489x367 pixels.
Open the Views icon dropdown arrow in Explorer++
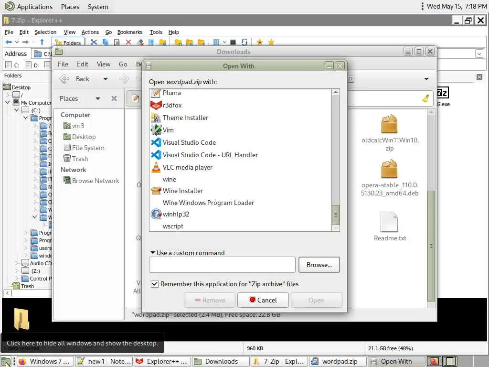224,42
